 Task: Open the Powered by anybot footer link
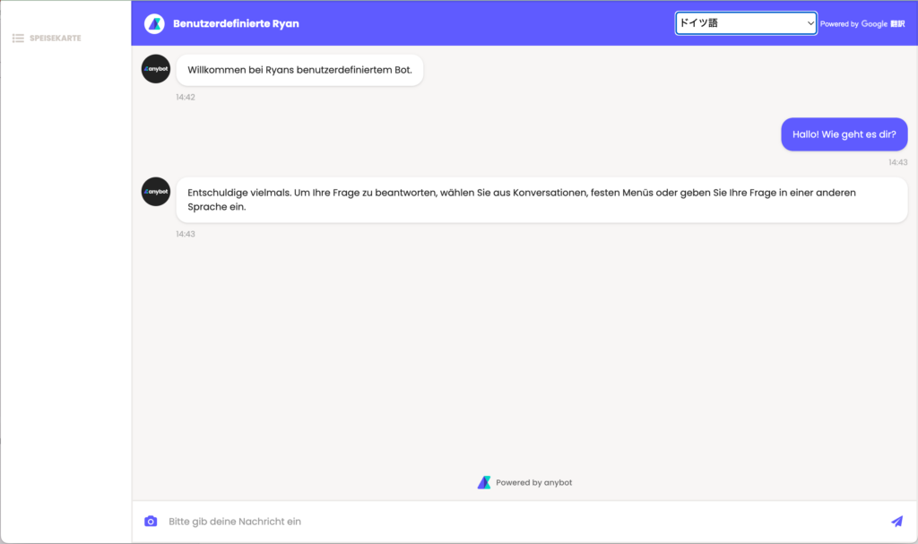point(533,482)
